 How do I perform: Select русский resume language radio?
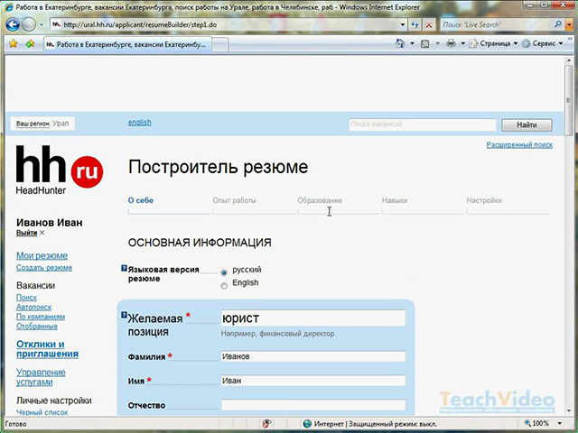224,272
